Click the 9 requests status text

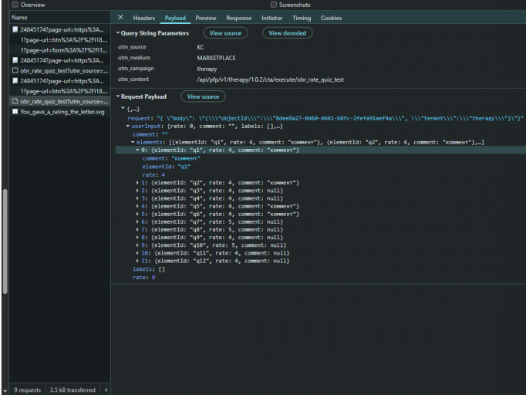click(28, 390)
